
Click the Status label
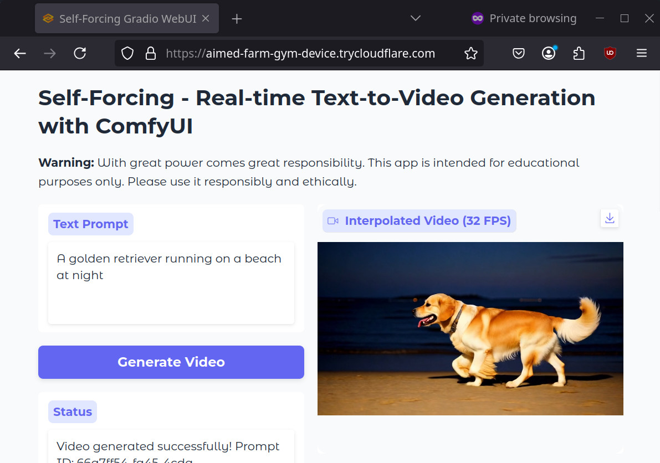click(x=73, y=411)
